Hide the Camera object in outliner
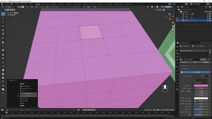 (x=208, y=14)
